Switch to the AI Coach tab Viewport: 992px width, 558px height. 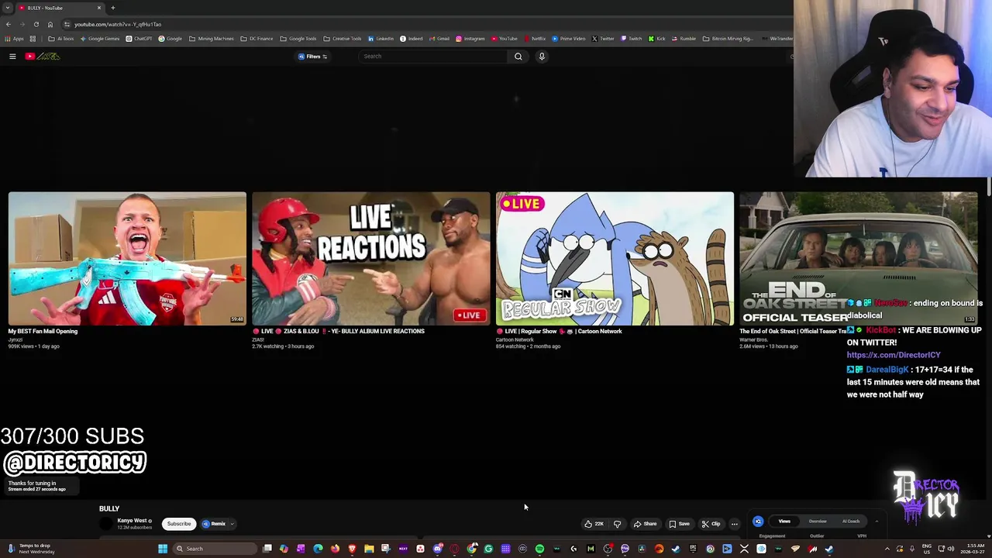(850, 522)
